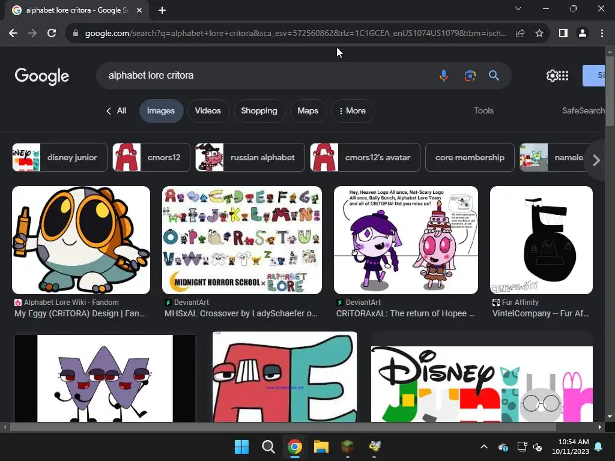Open Chrome profile avatar menu
The image size is (615, 461).
click(x=583, y=34)
